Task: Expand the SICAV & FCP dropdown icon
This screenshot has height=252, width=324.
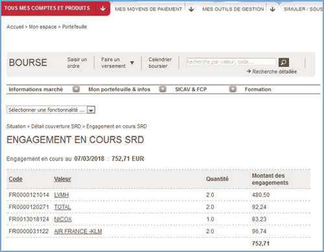Action: [233, 89]
